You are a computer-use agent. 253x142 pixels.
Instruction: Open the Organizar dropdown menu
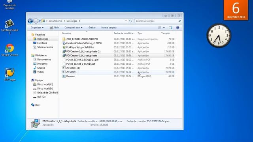point(37,28)
